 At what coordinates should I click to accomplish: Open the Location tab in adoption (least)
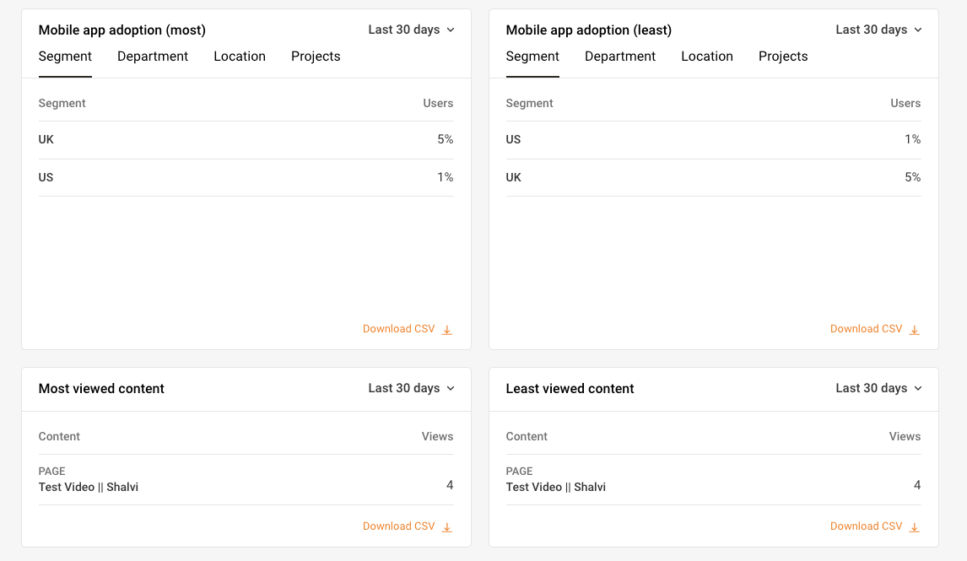(x=707, y=57)
